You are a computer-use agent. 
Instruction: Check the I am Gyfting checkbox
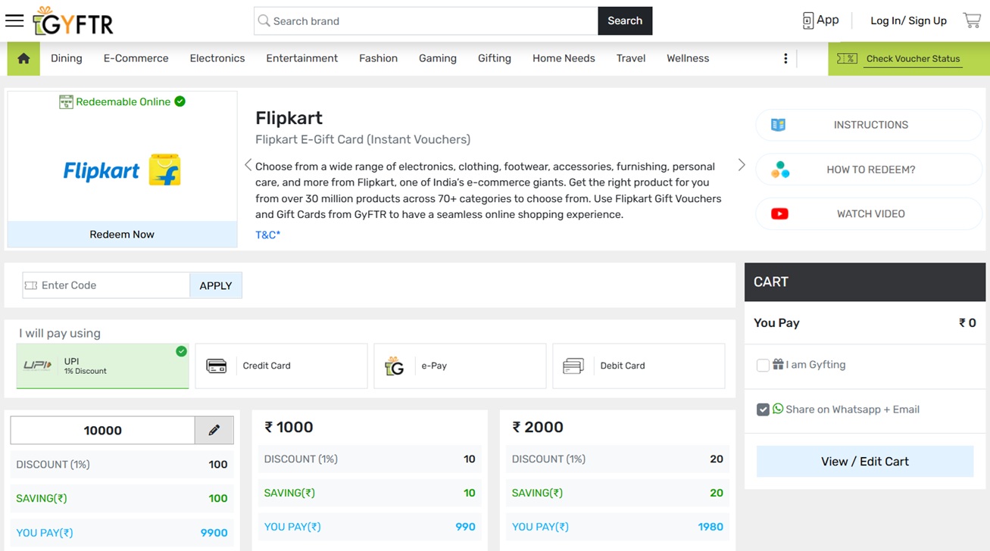tap(763, 366)
